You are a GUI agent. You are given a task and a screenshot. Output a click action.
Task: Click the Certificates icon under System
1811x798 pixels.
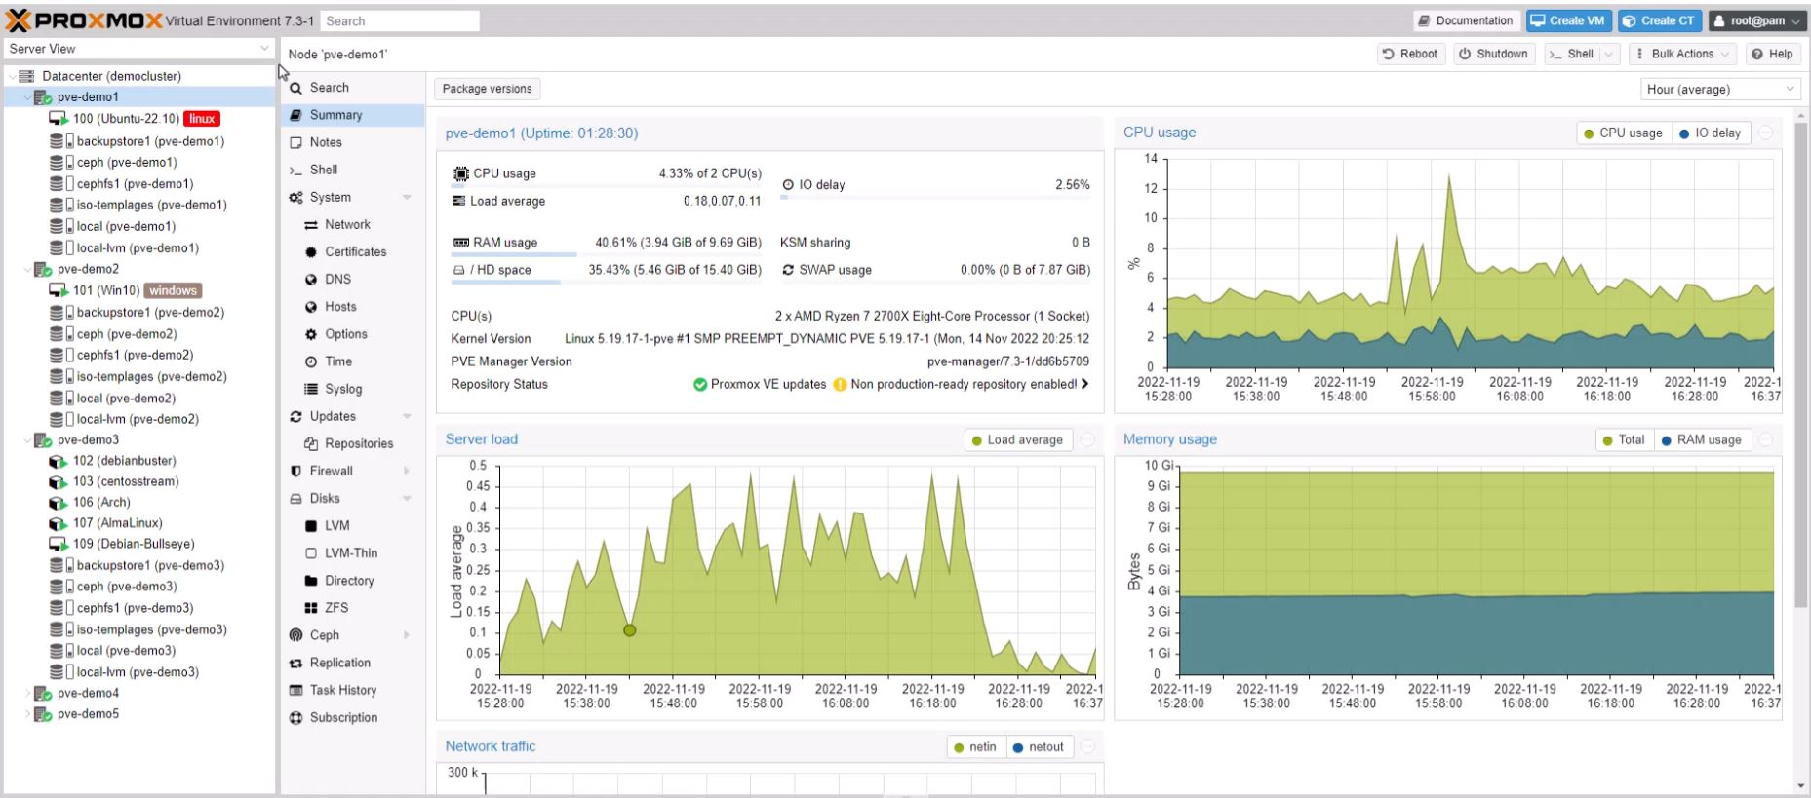tap(311, 252)
